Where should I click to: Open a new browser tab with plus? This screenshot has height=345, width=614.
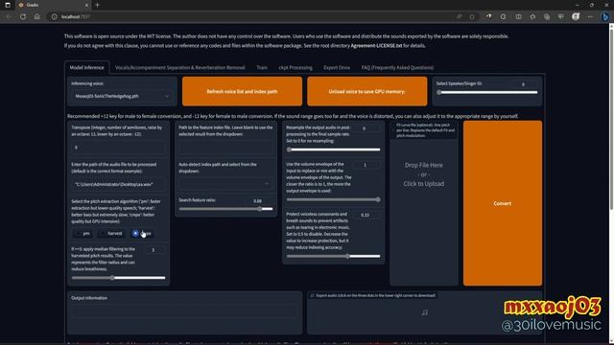[97, 5]
